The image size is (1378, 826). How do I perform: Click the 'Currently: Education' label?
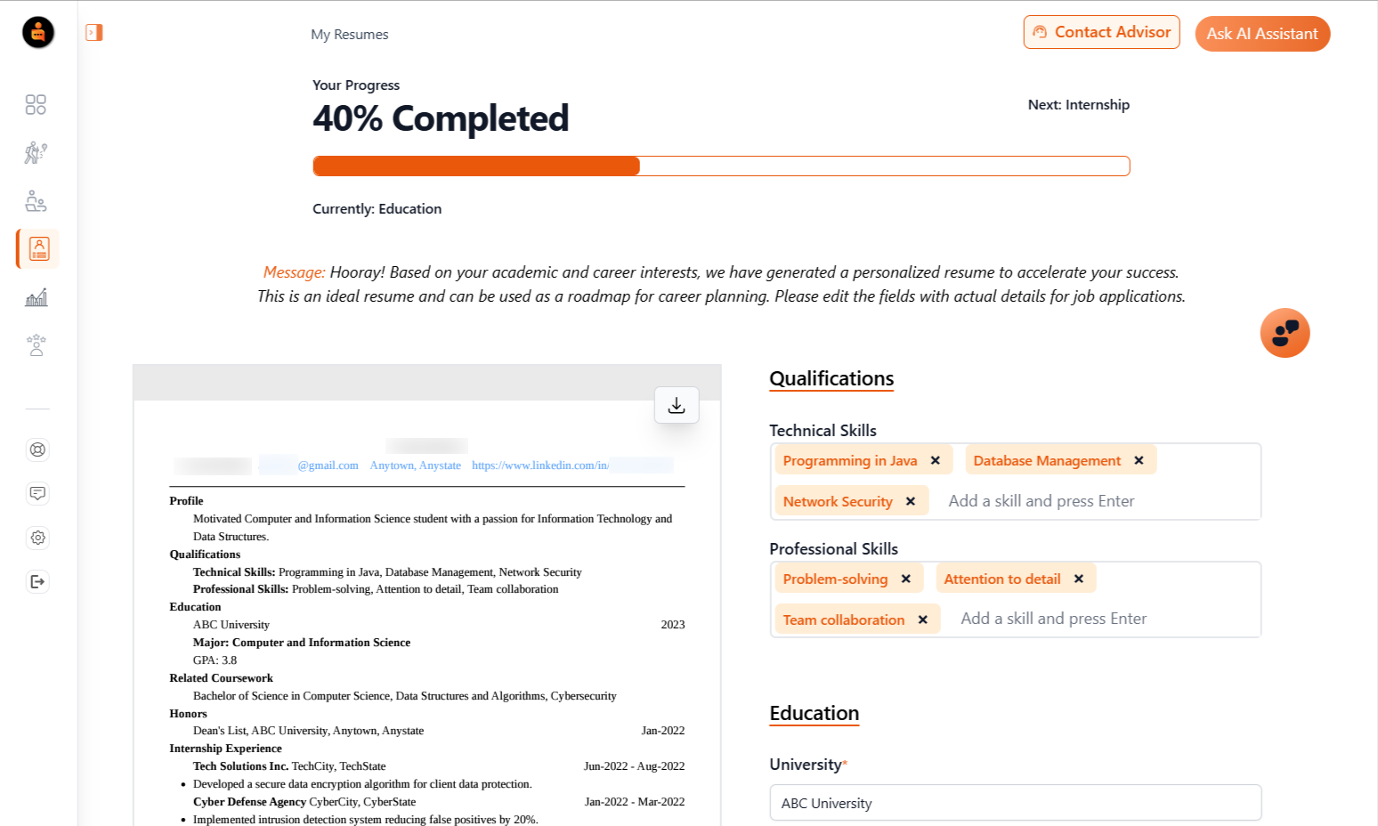377,208
